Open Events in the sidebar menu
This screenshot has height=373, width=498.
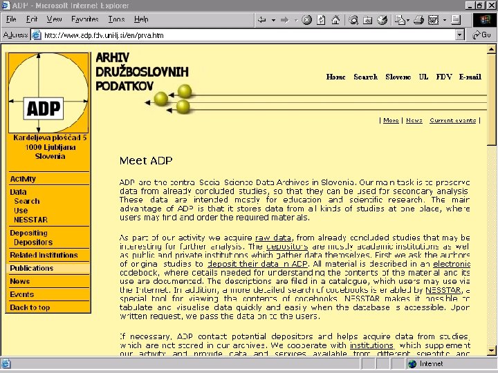coord(21,294)
